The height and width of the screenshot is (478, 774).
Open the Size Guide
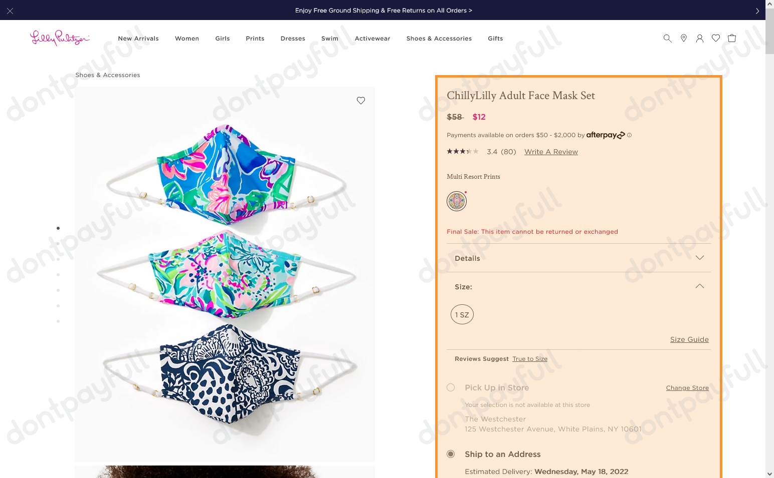coord(689,339)
